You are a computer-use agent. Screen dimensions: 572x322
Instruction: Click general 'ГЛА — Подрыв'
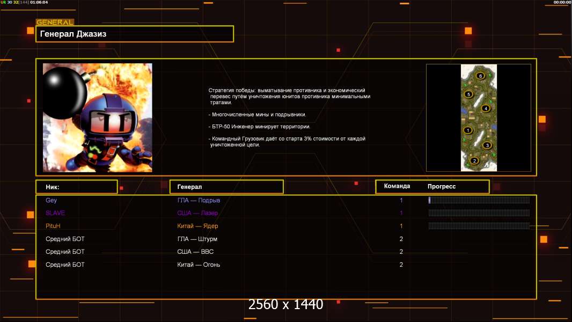tap(199, 200)
